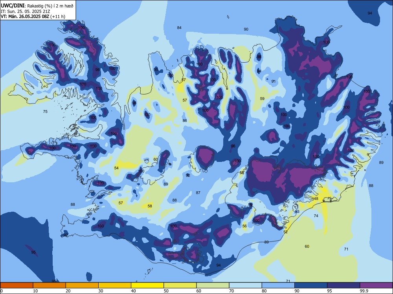
Task: Click the '30' legend tick label
Action: (x=101, y=291)
